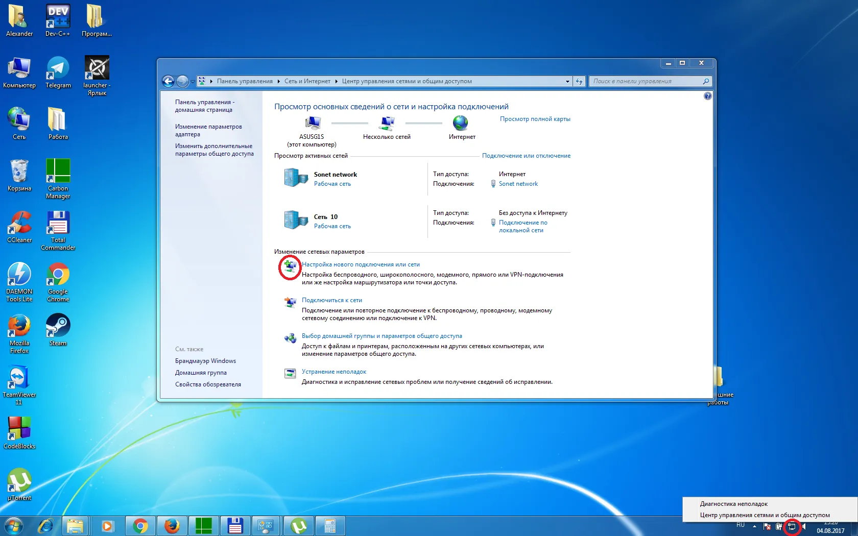858x536 pixels.
Task: Click the µTorrent icon on the taskbar
Action: pos(299,526)
